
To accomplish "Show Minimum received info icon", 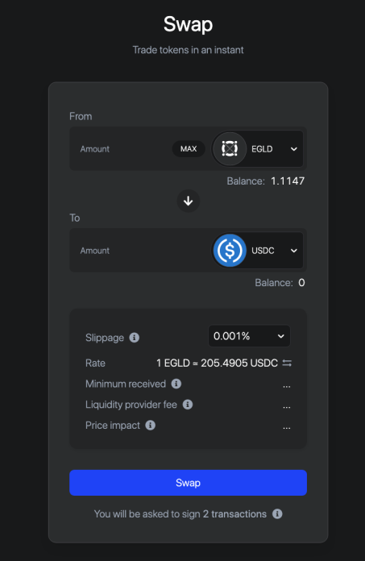I will tap(176, 384).
